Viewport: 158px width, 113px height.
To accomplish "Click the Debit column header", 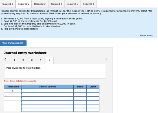I will tap(80, 87).
